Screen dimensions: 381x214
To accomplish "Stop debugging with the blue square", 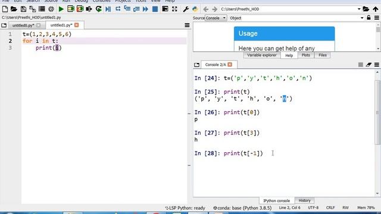I will (155, 10).
